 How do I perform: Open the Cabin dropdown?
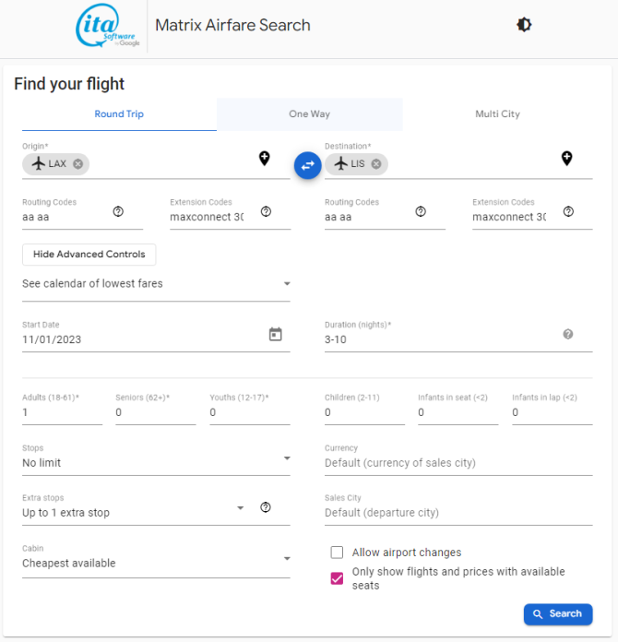point(156,559)
